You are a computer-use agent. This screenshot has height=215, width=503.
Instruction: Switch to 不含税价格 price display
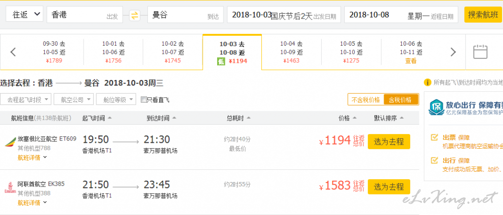tap(365, 100)
